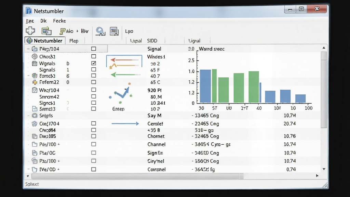Click the Alo toolbar label
This screenshot has width=350, height=197.
[x=69, y=31]
